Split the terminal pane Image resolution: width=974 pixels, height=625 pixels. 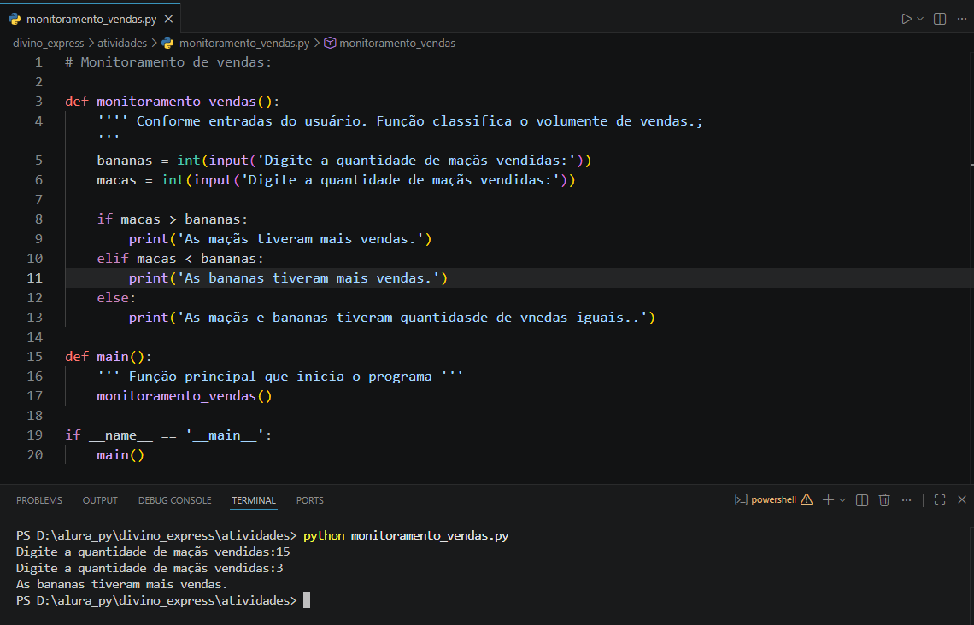(861, 499)
